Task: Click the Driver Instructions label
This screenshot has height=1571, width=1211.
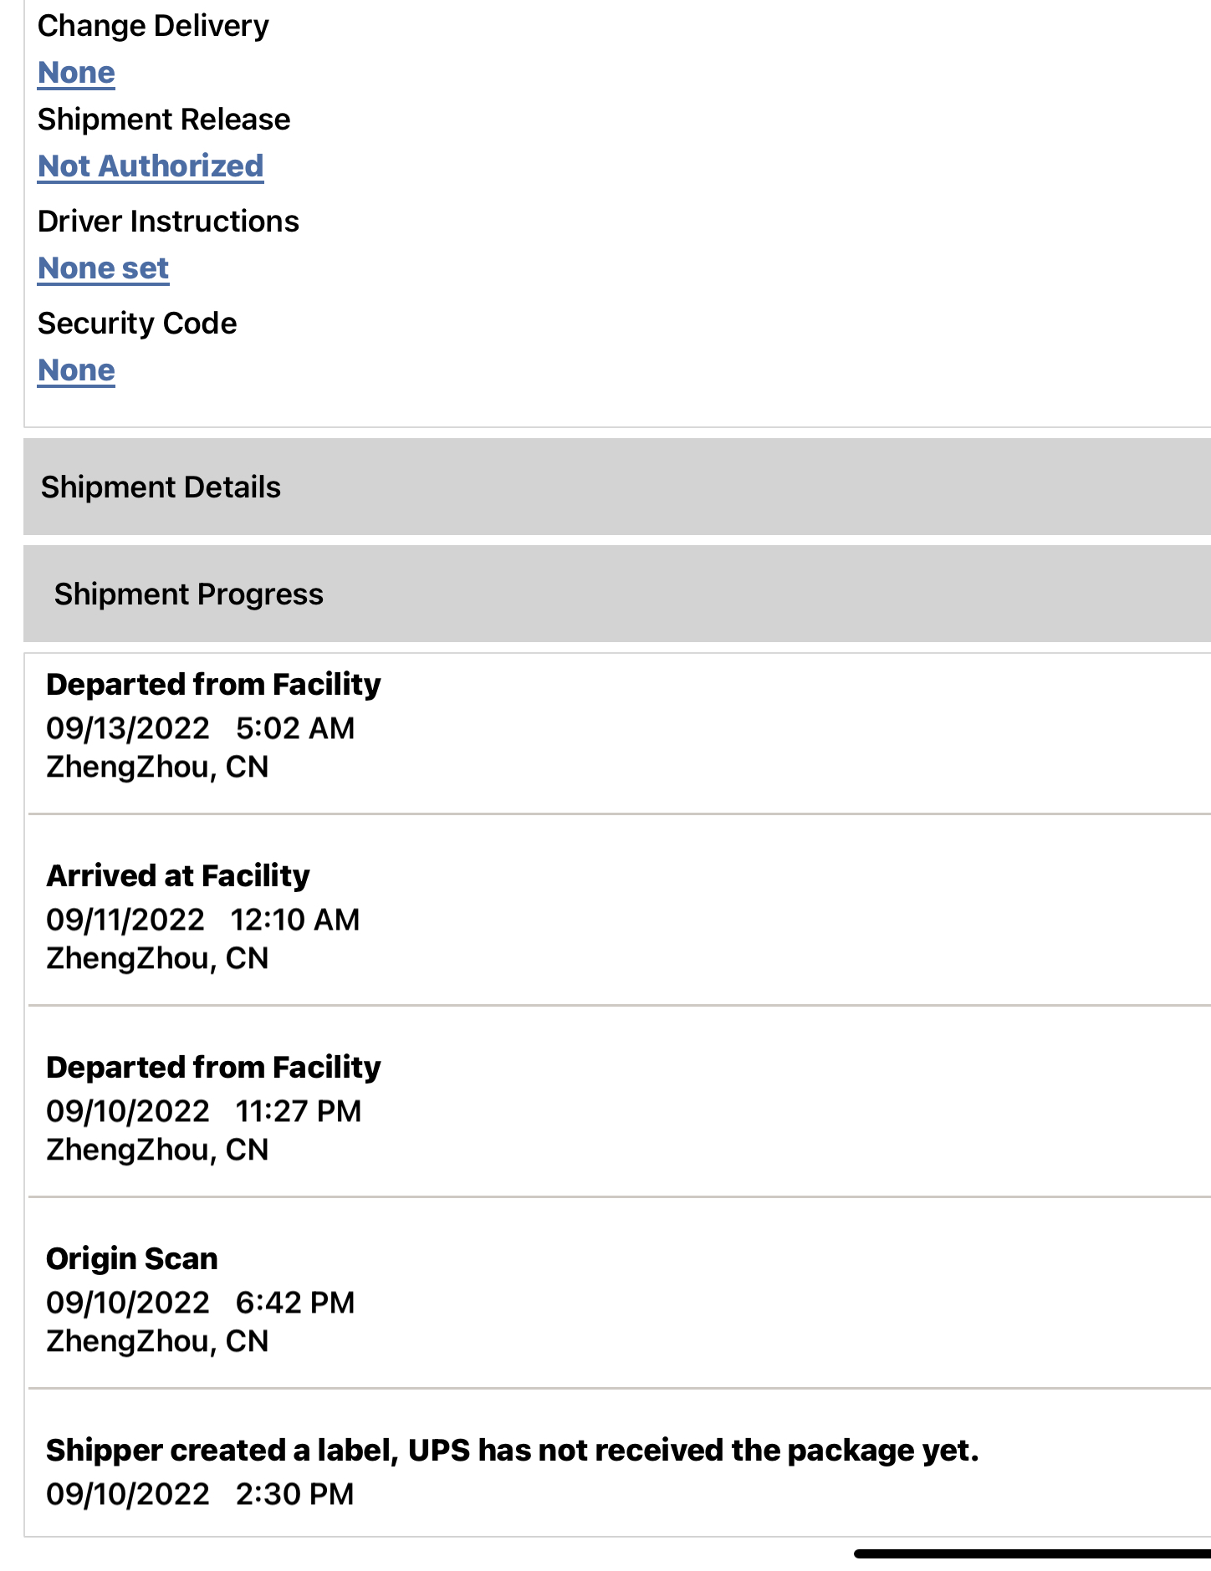Action: click(168, 222)
